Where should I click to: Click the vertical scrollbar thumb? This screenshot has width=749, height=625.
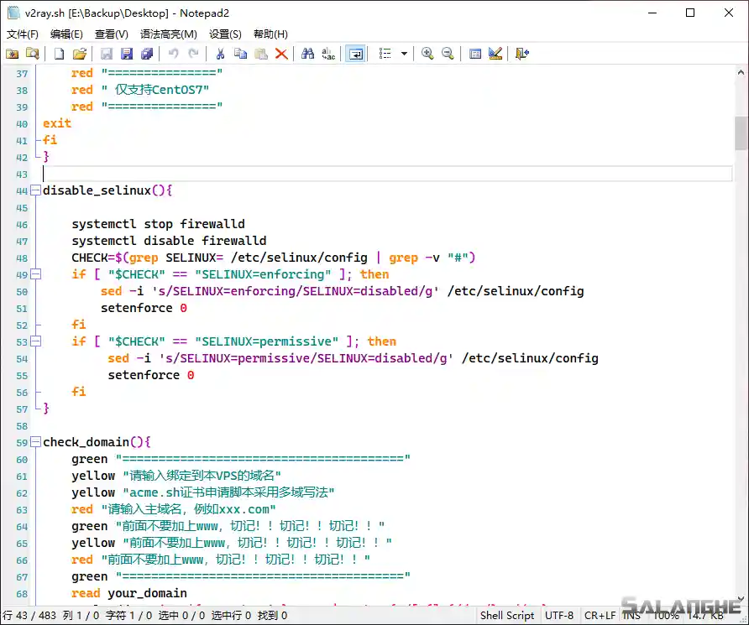pos(741,133)
